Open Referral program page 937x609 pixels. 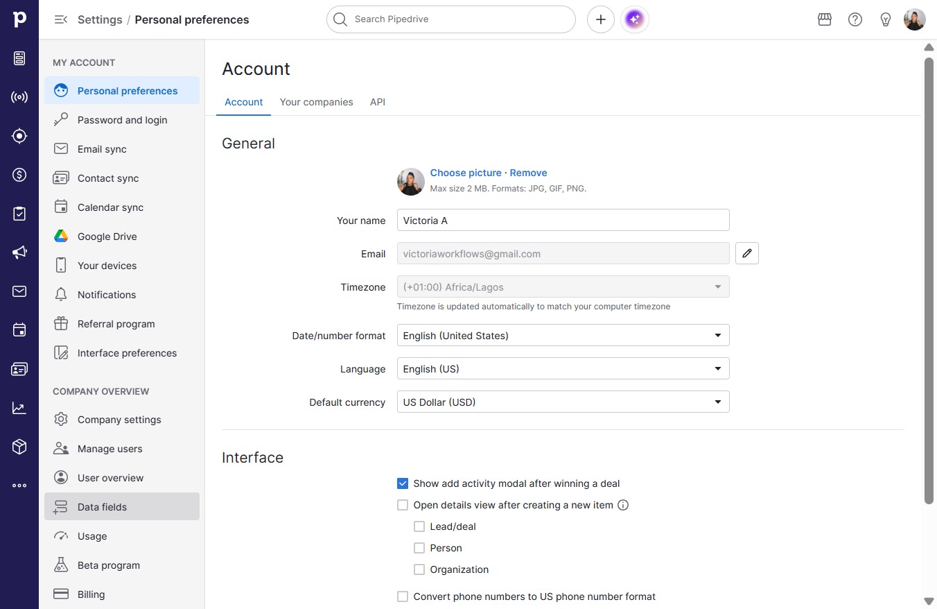pyautogui.click(x=122, y=324)
